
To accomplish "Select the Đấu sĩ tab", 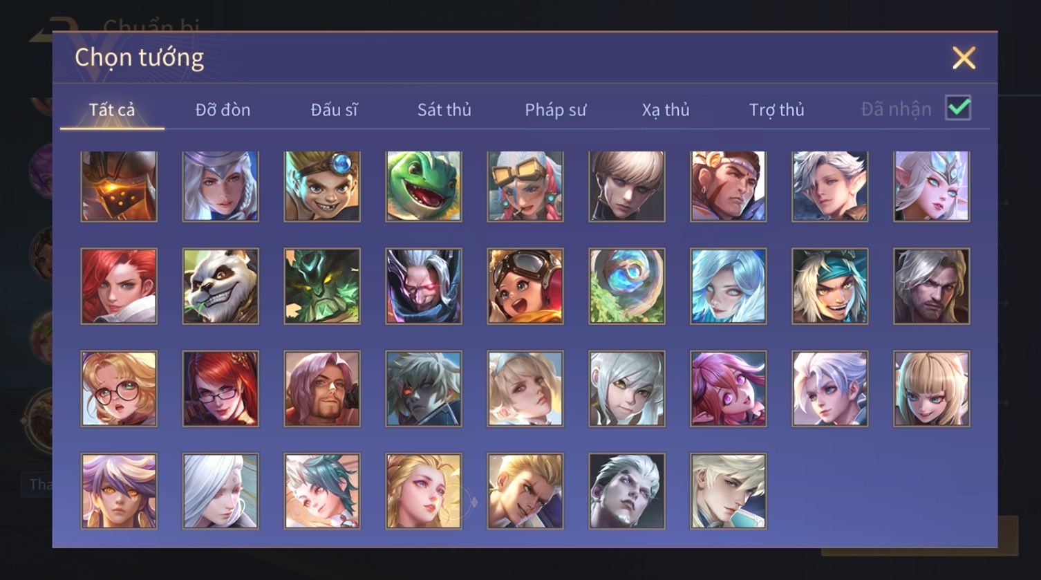I will point(334,109).
